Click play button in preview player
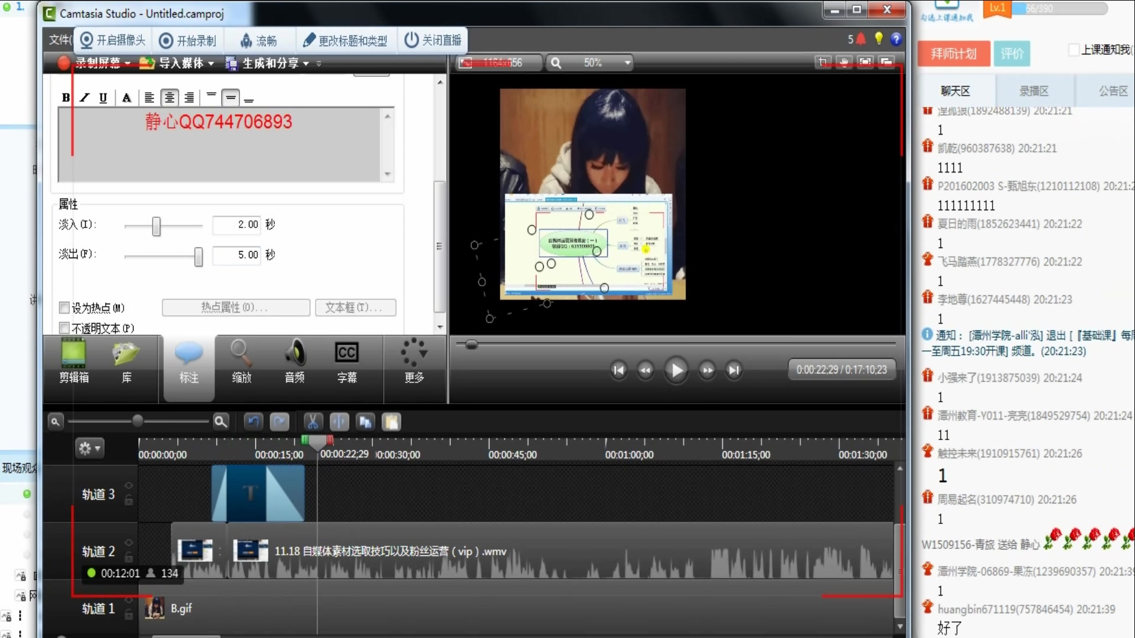Viewport: 1135px width, 638px height. (676, 369)
